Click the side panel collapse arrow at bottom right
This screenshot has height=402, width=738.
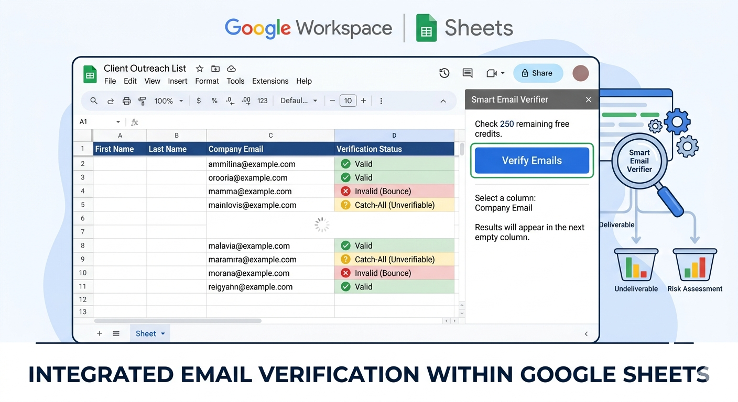tap(586, 333)
